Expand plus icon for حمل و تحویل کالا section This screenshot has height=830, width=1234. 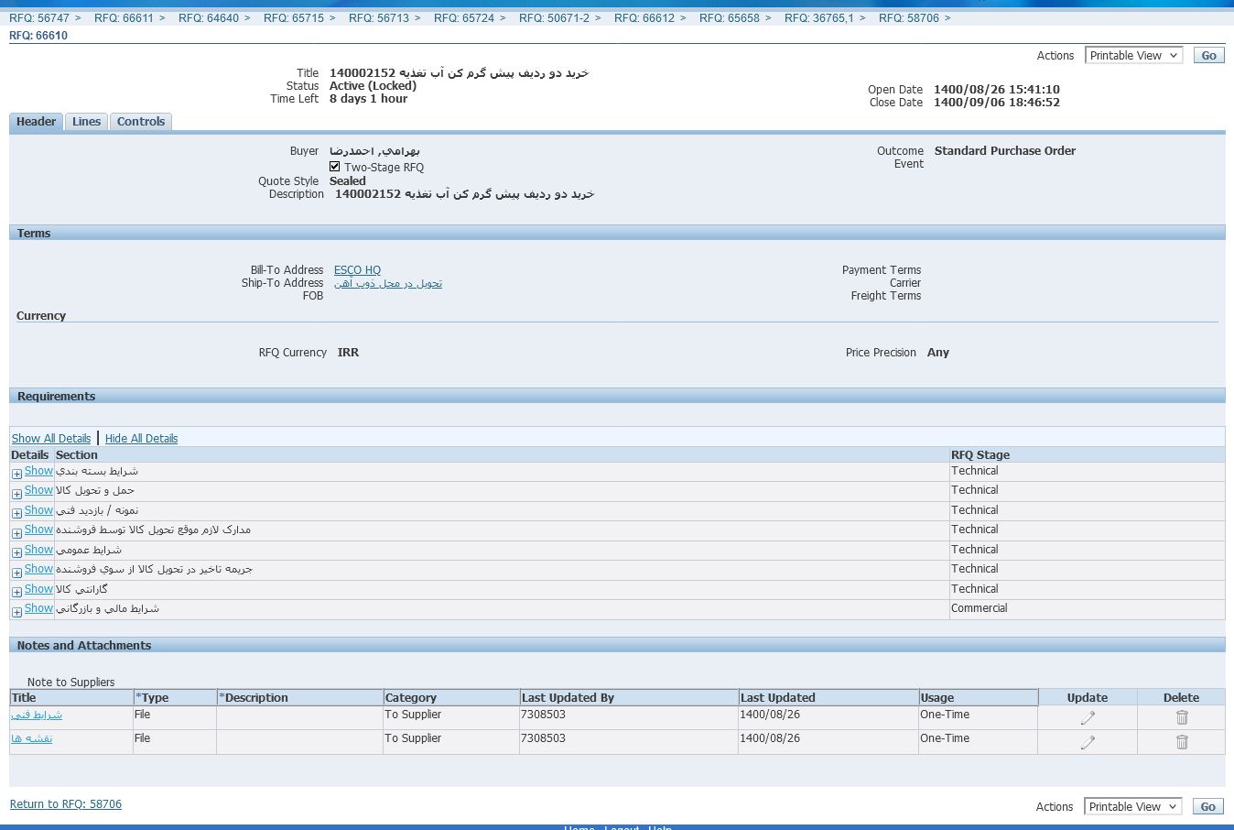16,494
